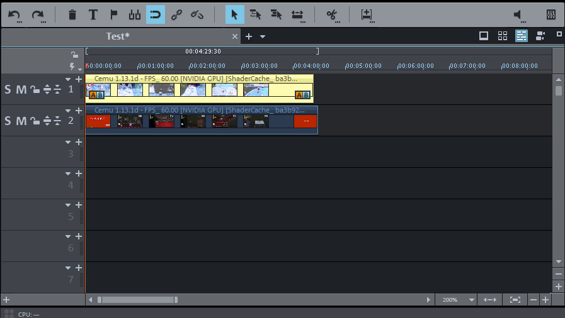Click the lightning bolt icon above tracks
Screen dimensions: 565x318
(72, 66)
